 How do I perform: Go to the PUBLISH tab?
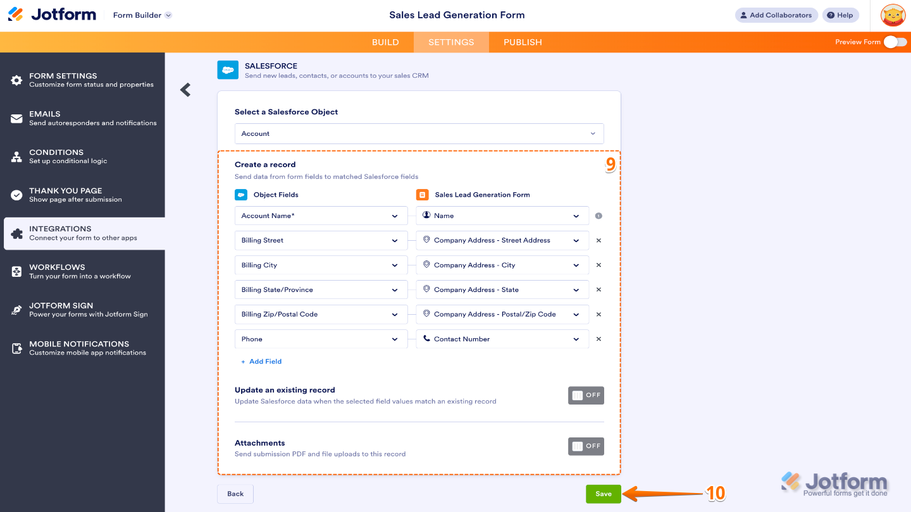pos(523,42)
